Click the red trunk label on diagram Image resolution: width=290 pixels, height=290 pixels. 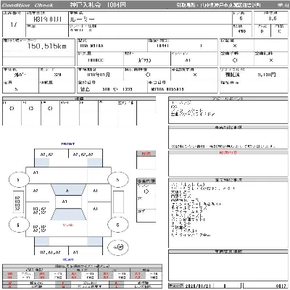coord(68,225)
